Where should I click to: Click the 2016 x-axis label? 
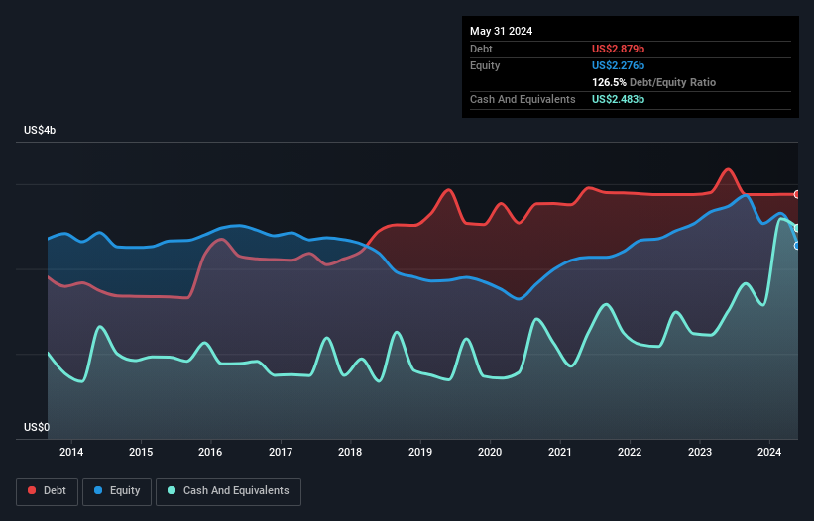click(210, 452)
